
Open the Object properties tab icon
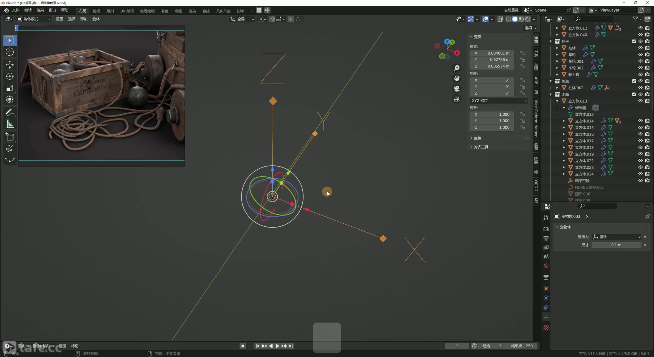pos(546,289)
